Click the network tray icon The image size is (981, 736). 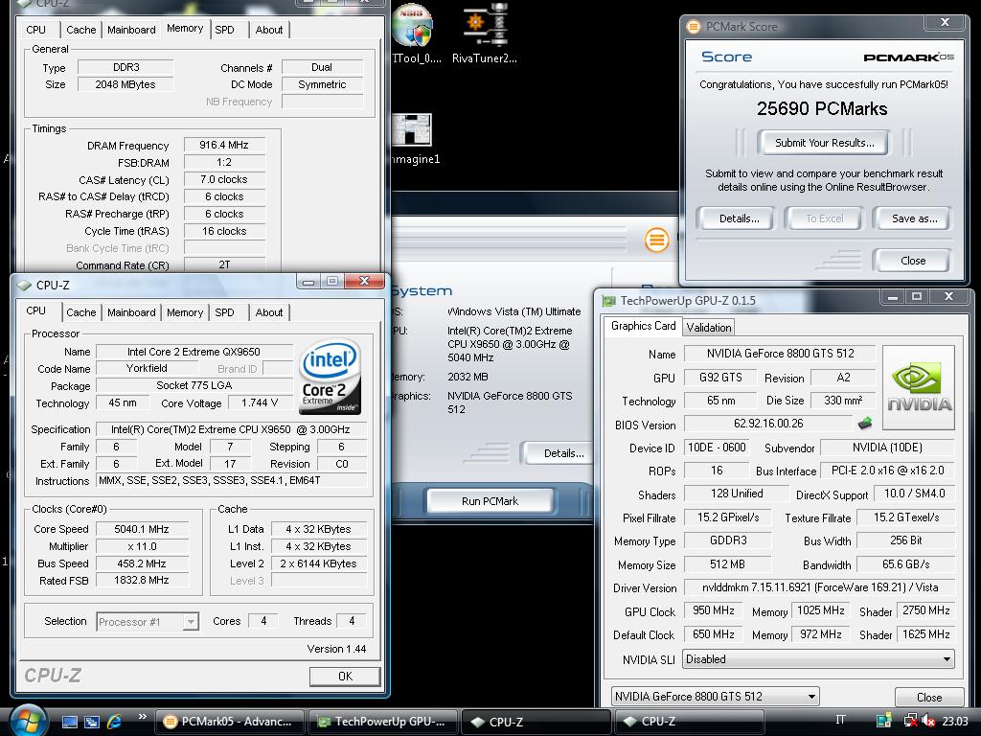(x=911, y=721)
